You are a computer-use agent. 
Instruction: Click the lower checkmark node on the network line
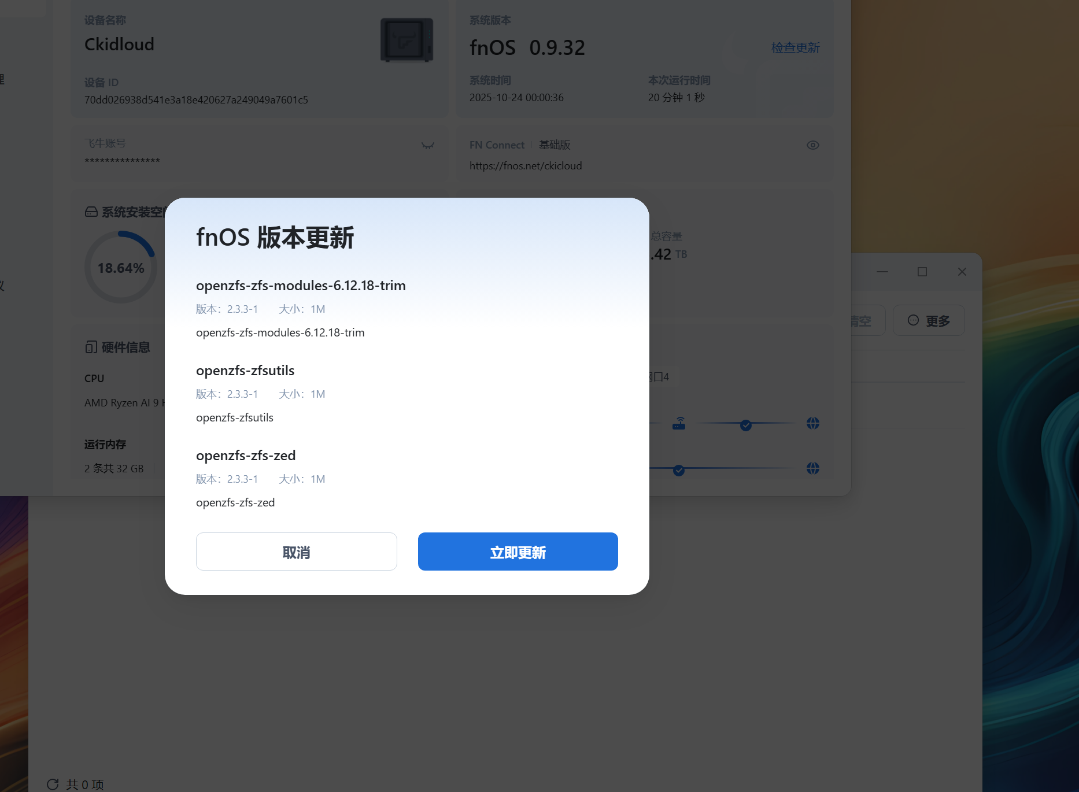(x=679, y=471)
